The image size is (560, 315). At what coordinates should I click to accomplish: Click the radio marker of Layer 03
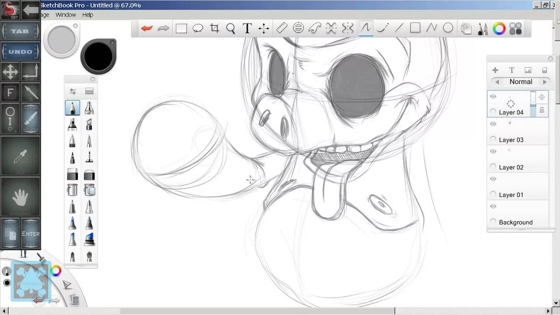[493, 140]
